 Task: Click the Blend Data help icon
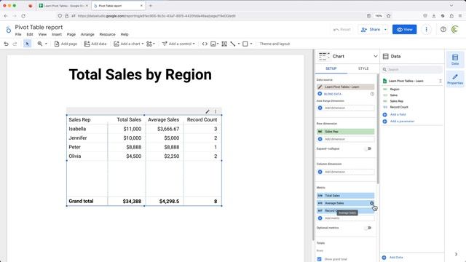pyautogui.click(x=372, y=94)
